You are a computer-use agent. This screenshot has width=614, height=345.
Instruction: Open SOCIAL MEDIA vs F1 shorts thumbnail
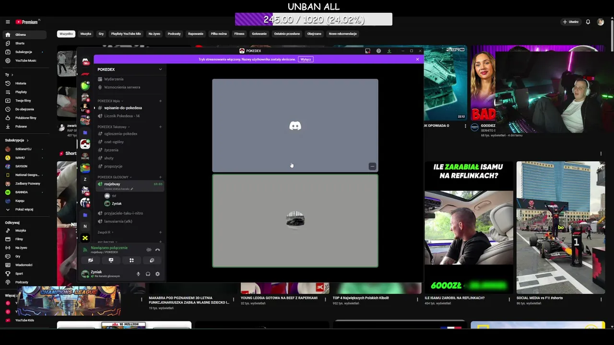(x=561, y=228)
